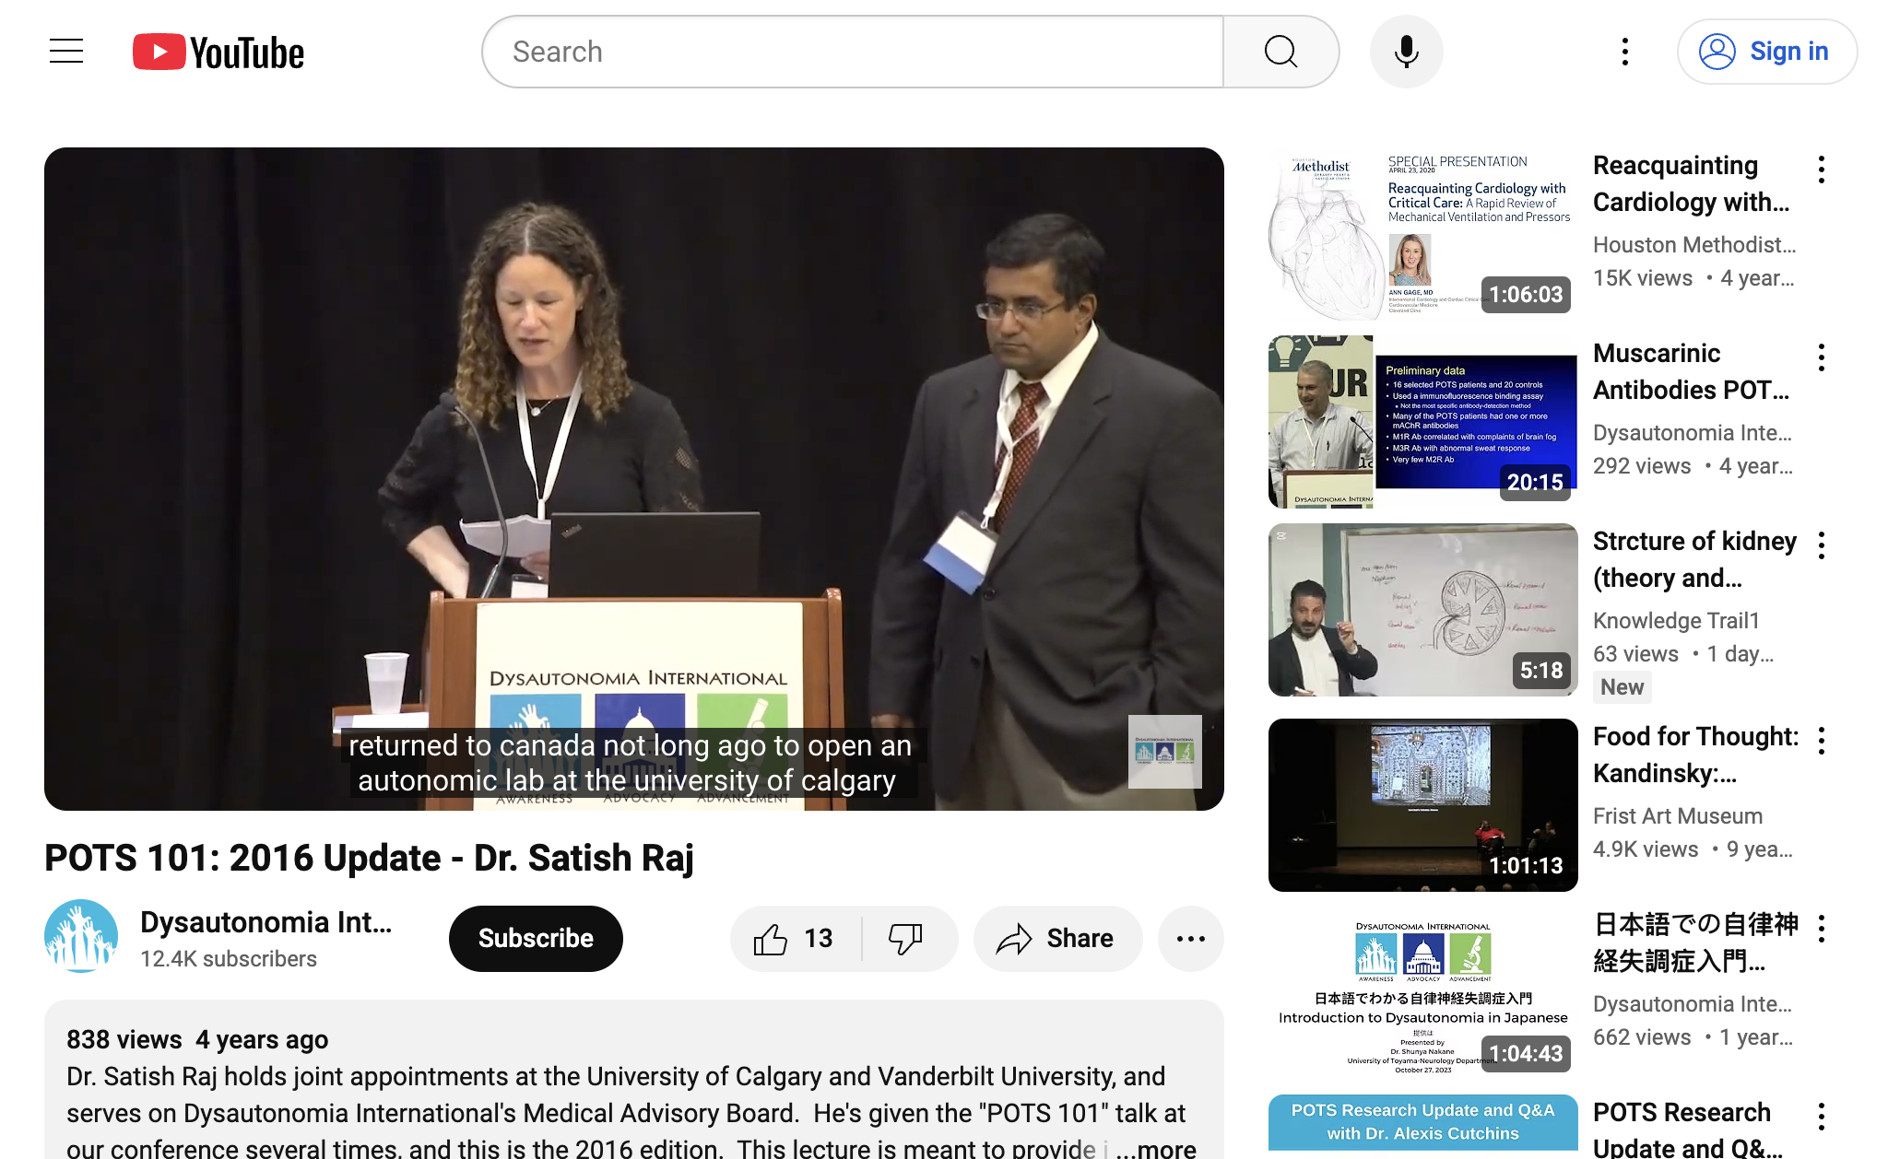Open the hamburger guide menu
This screenshot has width=1888, height=1159.
coord(66,52)
